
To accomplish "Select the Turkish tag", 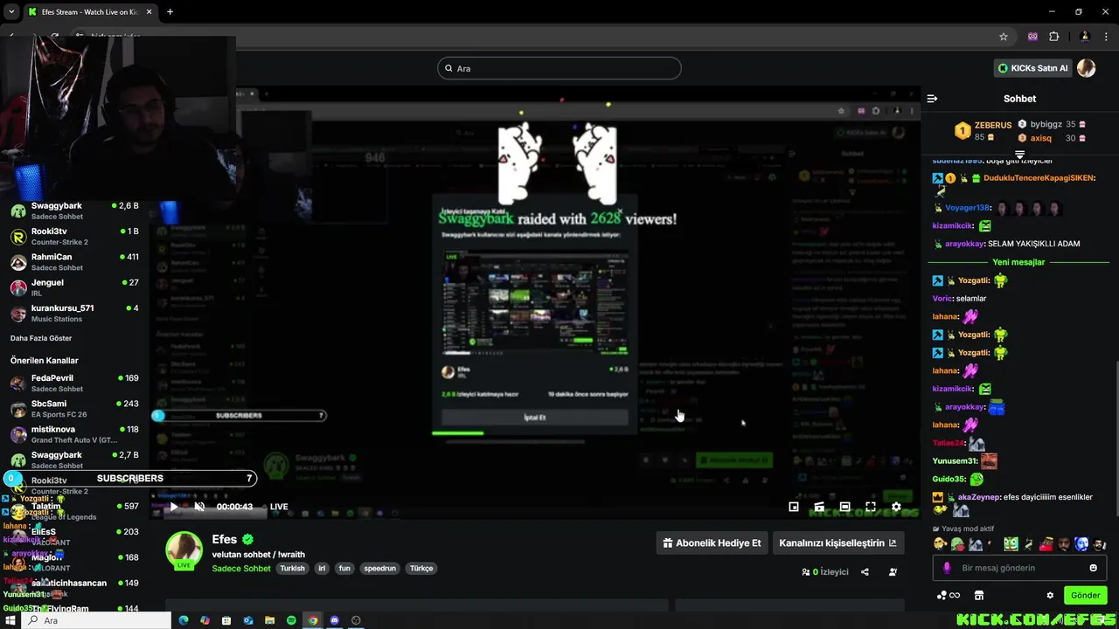I will coord(292,568).
